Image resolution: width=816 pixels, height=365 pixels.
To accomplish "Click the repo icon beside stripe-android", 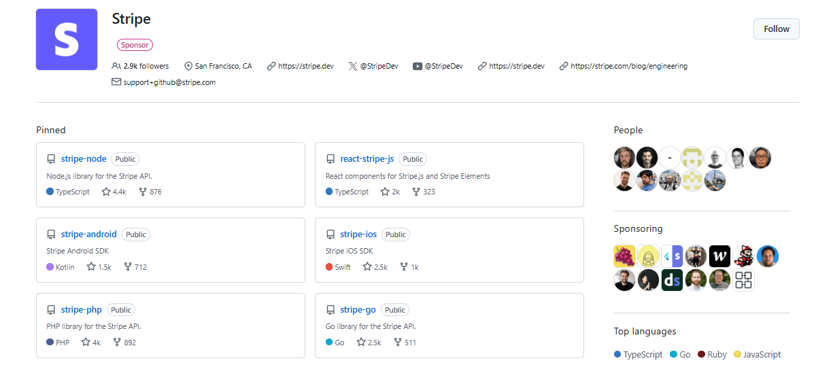I will pyautogui.click(x=51, y=234).
